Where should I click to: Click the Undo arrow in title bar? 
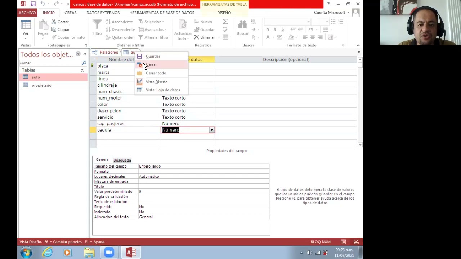click(x=43, y=4)
